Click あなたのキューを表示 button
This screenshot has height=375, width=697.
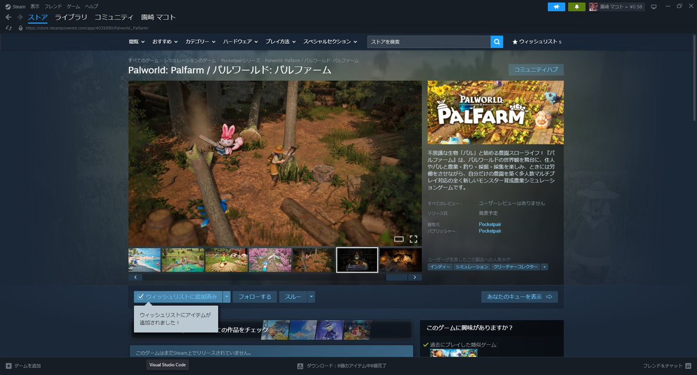click(x=519, y=297)
